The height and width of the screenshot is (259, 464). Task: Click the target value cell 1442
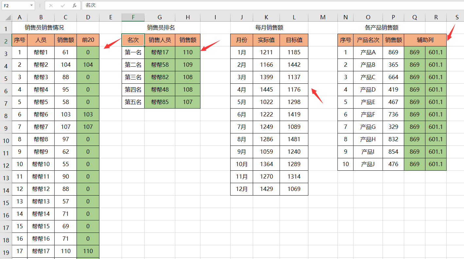pyautogui.click(x=294, y=65)
